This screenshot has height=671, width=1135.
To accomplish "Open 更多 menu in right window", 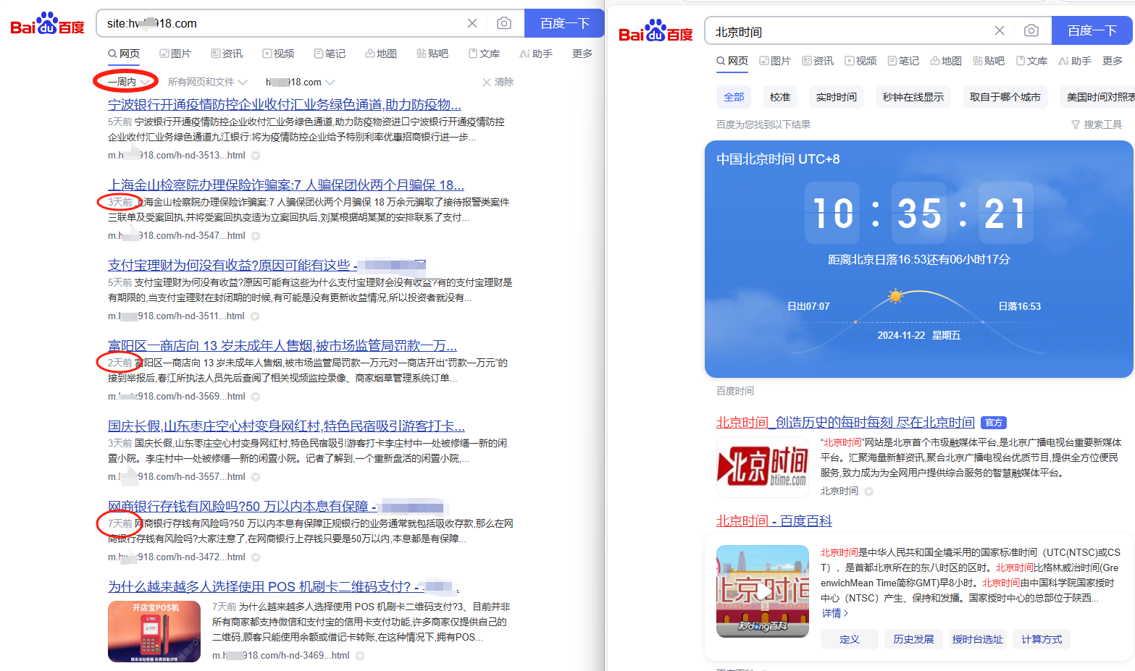I will point(1113,61).
